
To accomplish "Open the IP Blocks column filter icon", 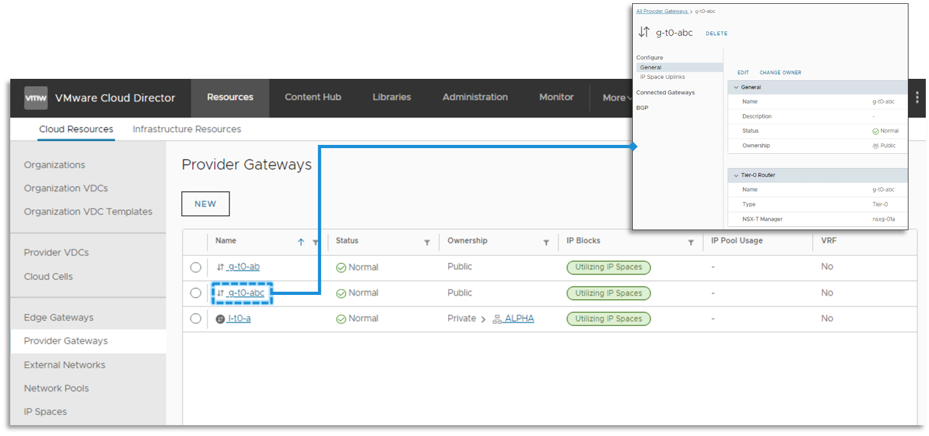I will 691,242.
